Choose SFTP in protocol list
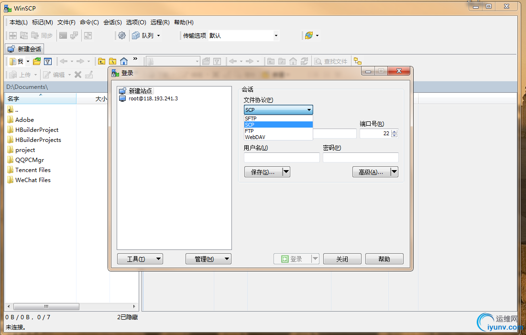 278,119
